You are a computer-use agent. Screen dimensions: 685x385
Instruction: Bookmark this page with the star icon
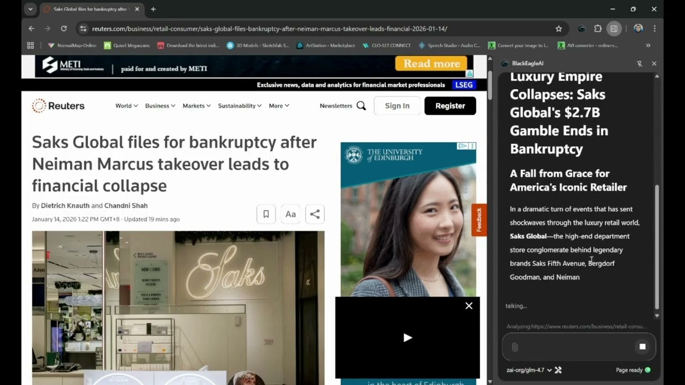click(x=559, y=28)
